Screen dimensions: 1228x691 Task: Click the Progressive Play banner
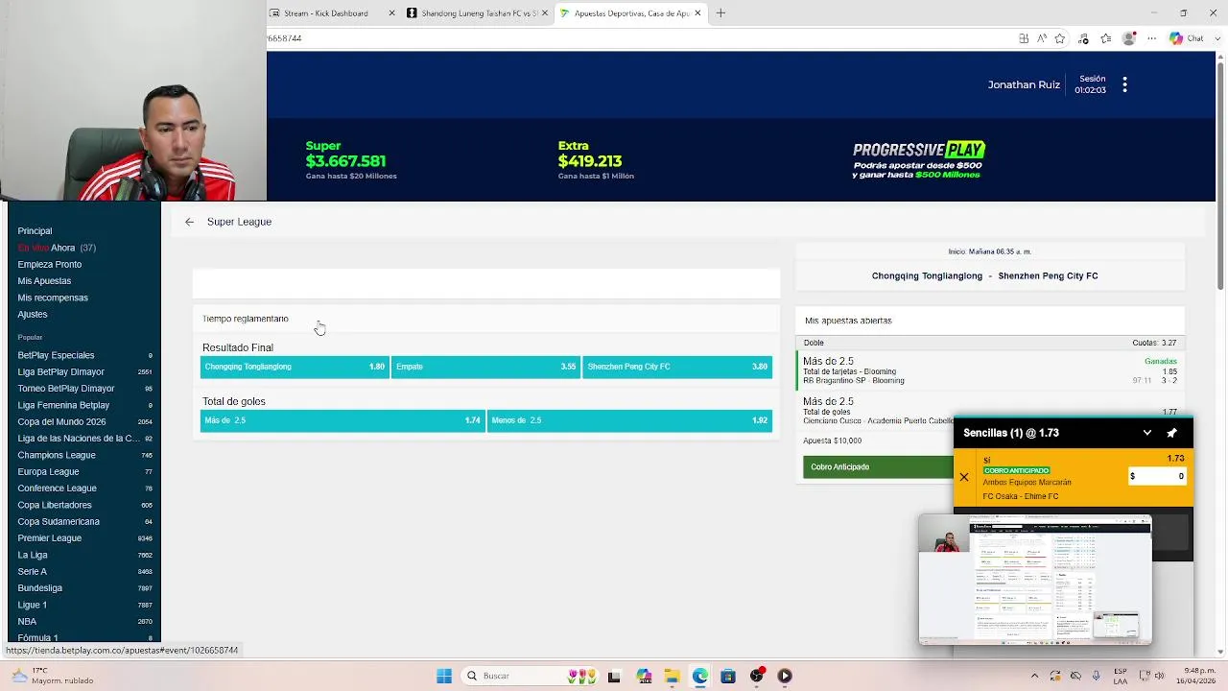(x=919, y=160)
